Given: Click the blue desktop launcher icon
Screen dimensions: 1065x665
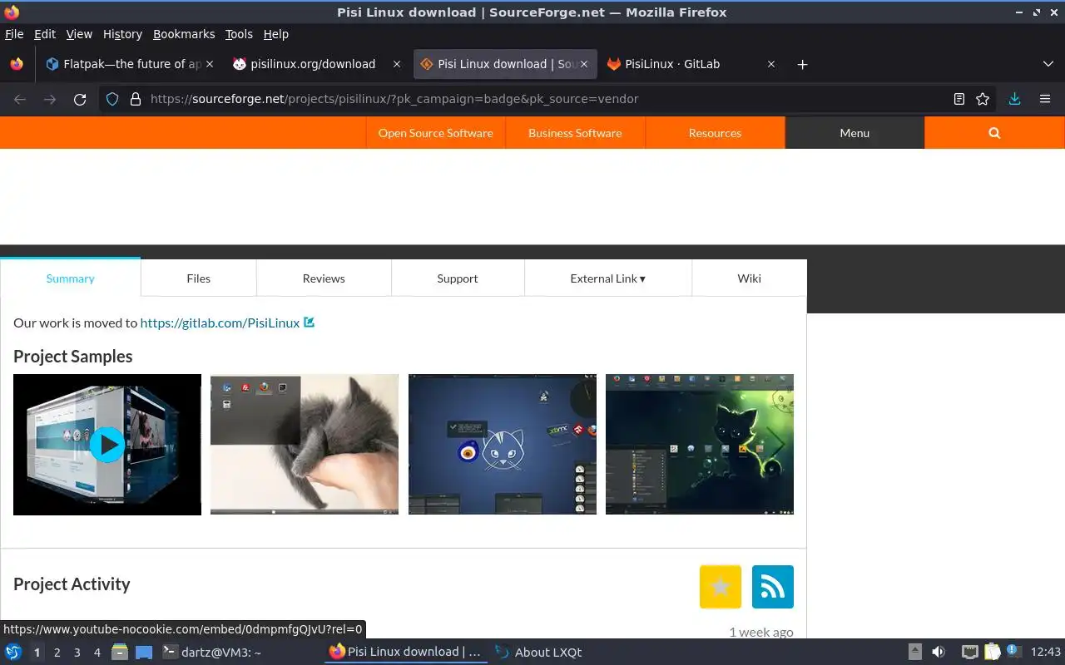Looking at the screenshot, I should pyautogui.click(x=144, y=652).
